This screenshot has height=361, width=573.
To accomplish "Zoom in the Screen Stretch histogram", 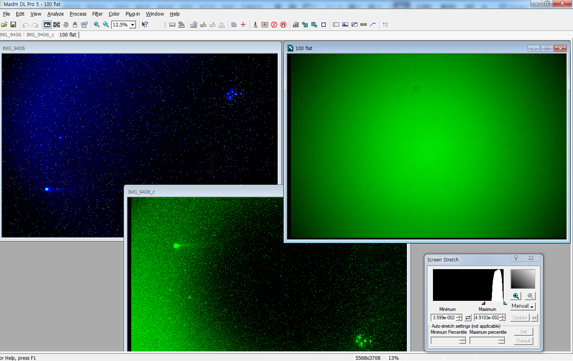I will coord(516,296).
